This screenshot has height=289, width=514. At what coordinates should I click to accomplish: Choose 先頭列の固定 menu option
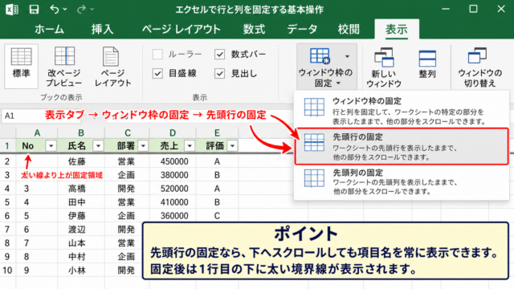402,181
